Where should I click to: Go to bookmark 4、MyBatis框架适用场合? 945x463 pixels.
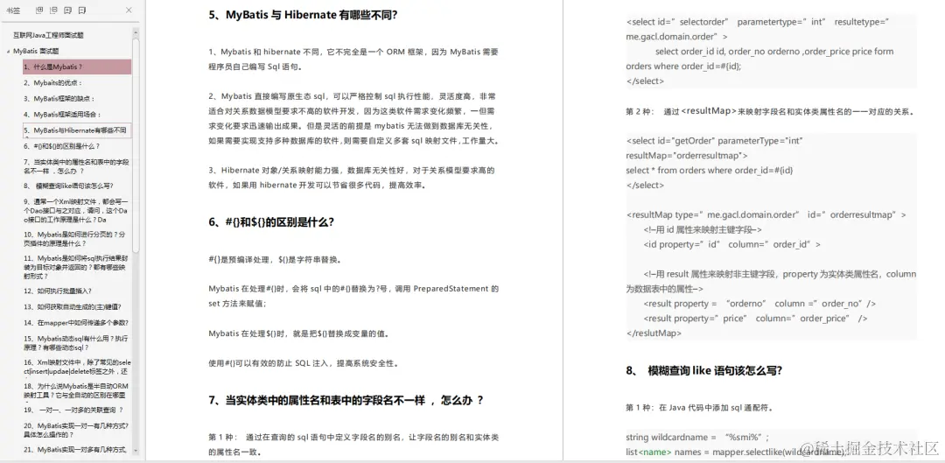click(x=62, y=114)
